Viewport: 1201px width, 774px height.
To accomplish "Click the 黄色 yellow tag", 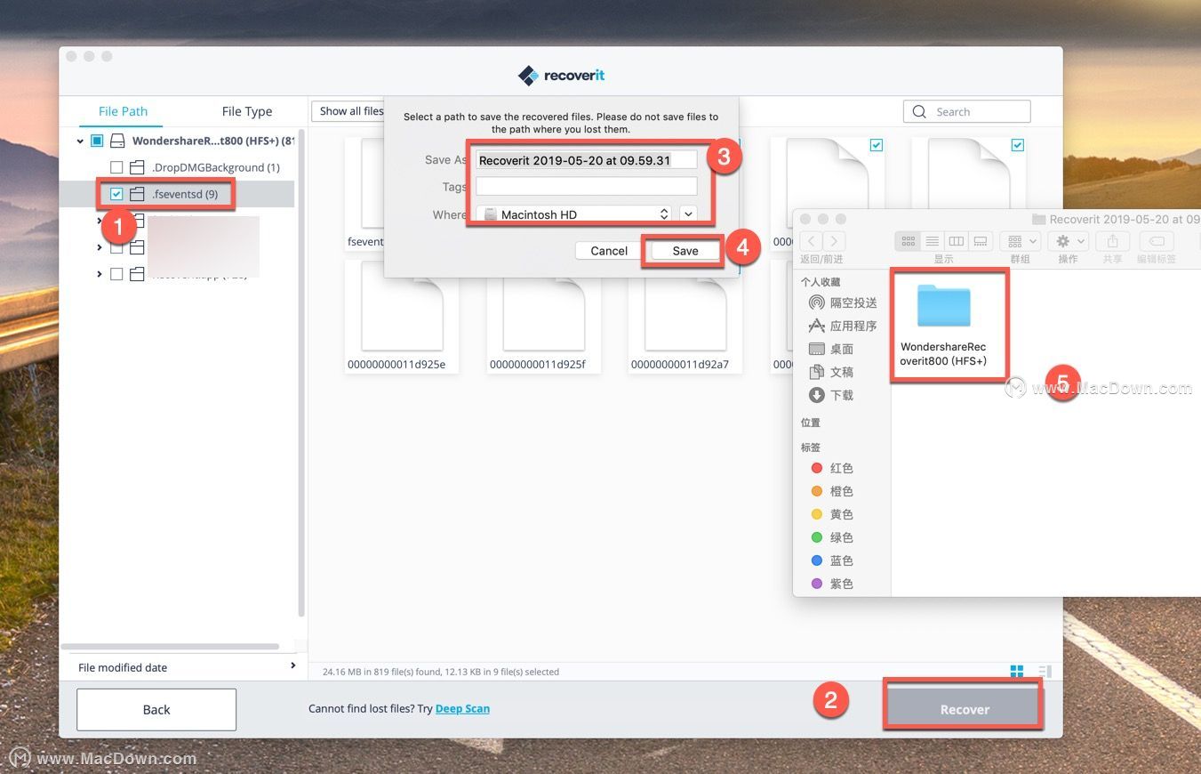I will pos(832,514).
